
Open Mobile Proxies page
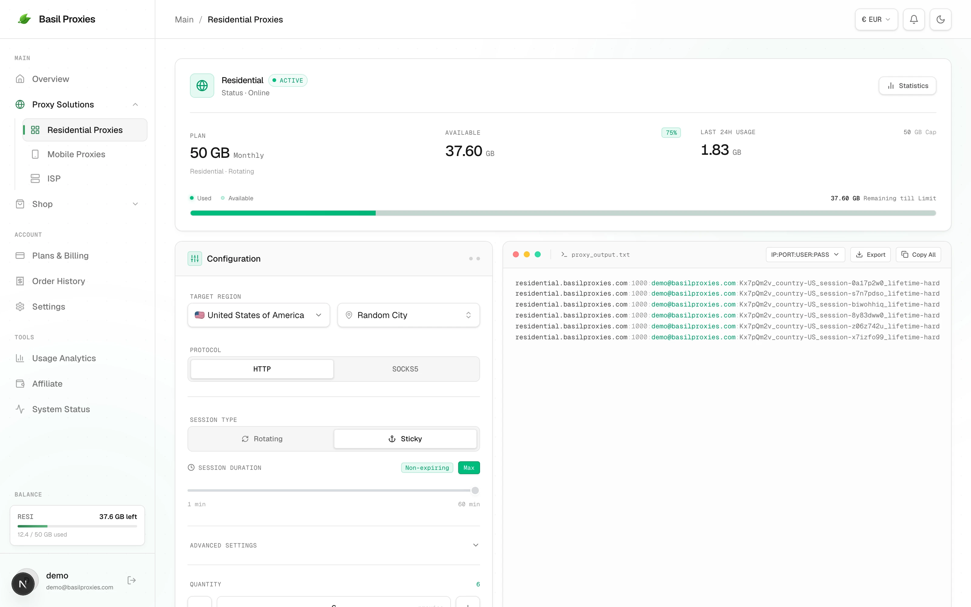coord(85,154)
